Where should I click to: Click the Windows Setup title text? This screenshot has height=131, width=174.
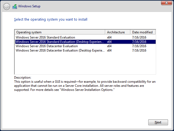coord(29,6)
